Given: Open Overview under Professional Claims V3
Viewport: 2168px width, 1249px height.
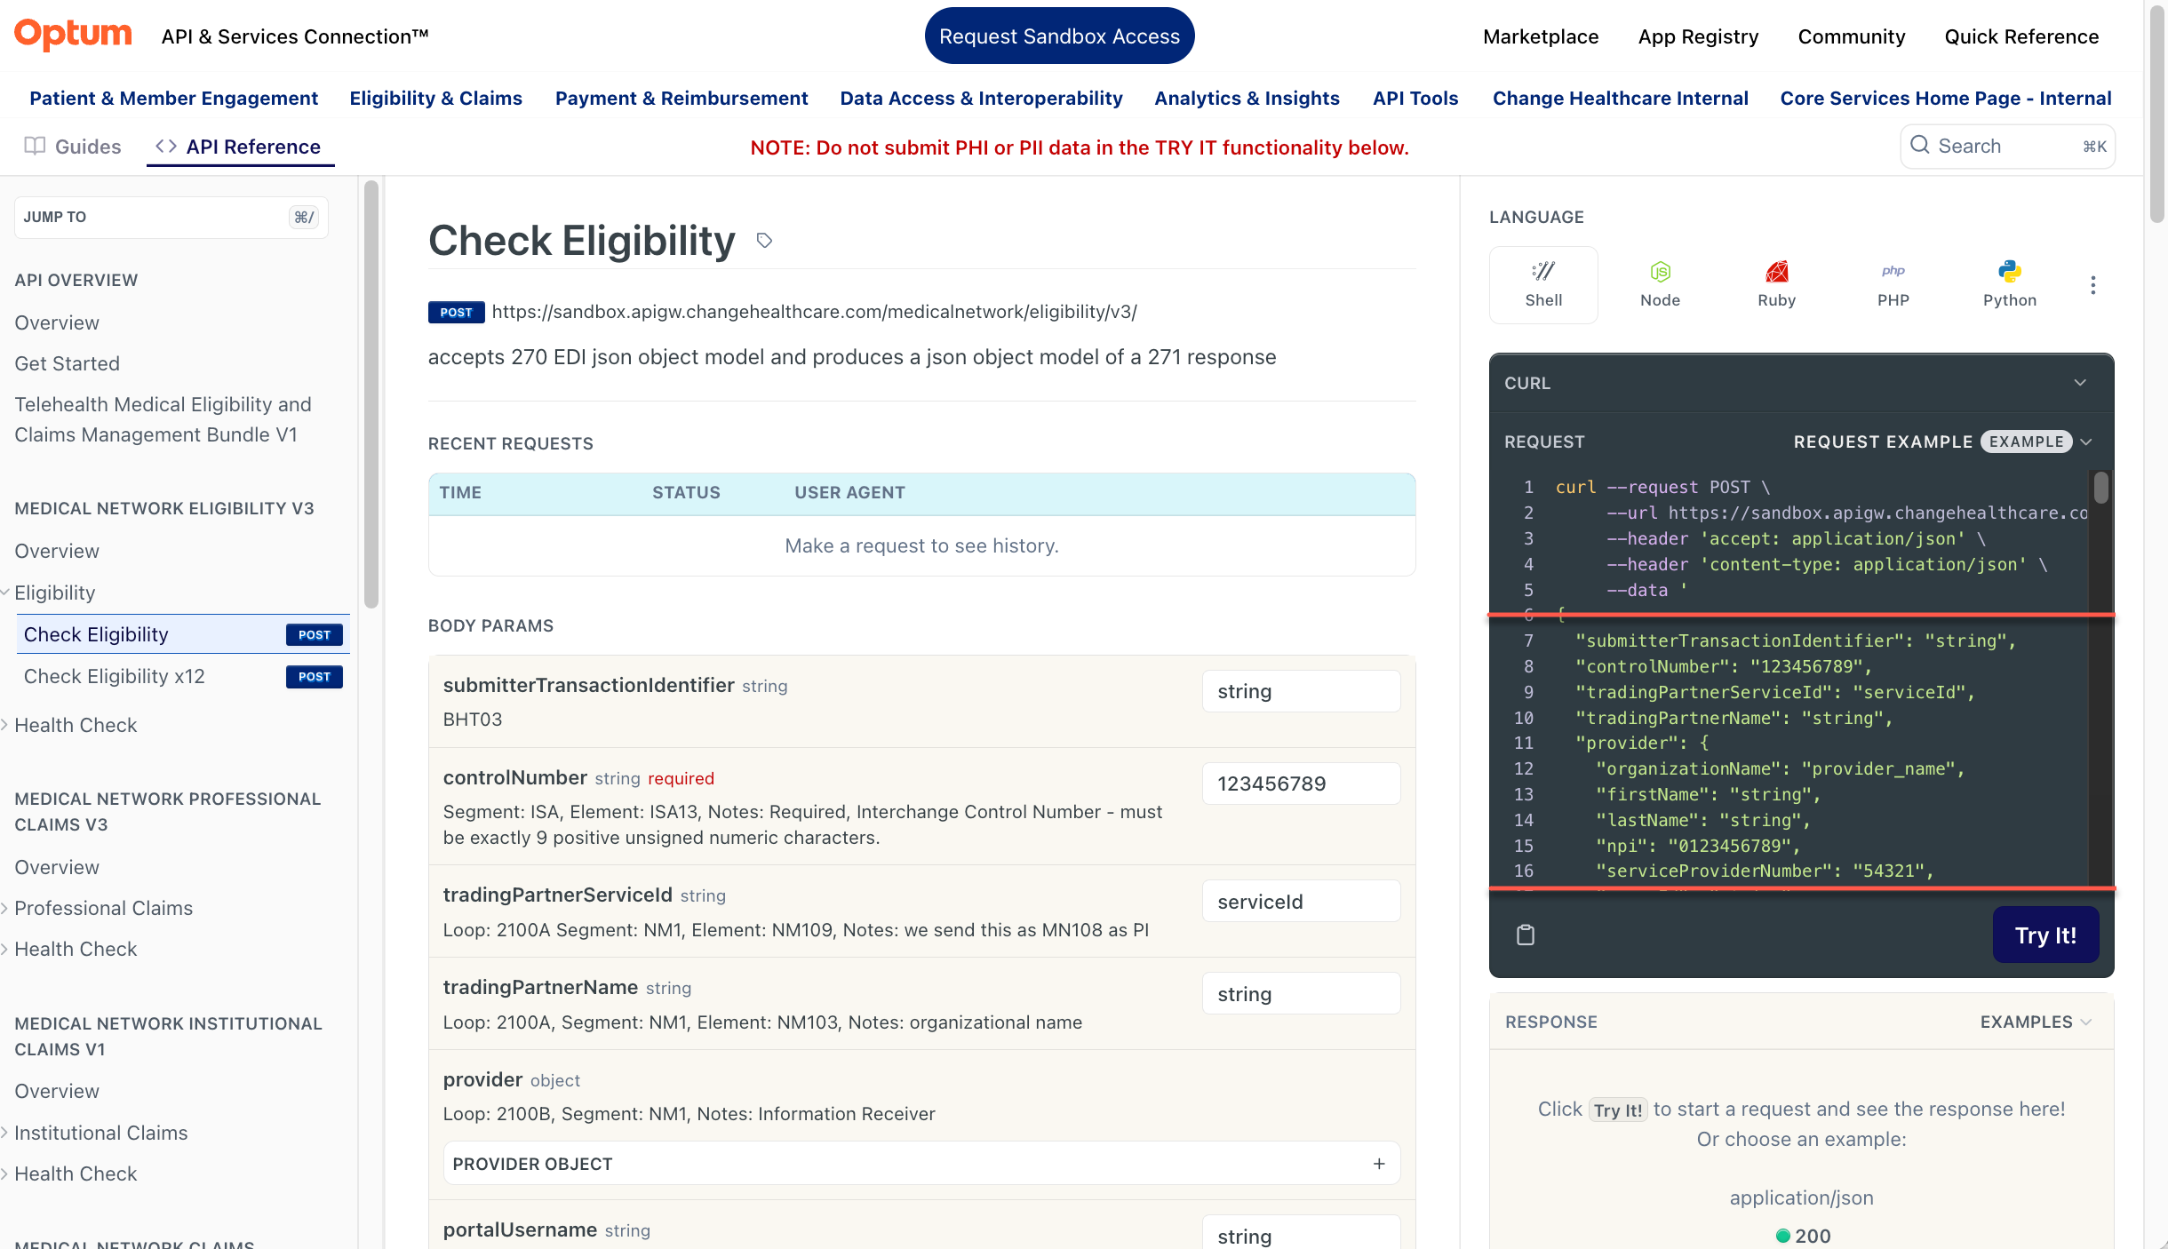Looking at the screenshot, I should (x=57, y=867).
